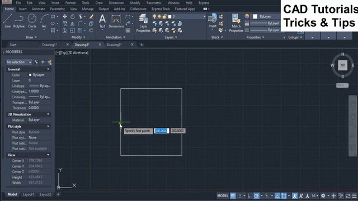Toggle object snap tracking in status bar
This screenshot has width=358, height=201.
tap(277, 196)
